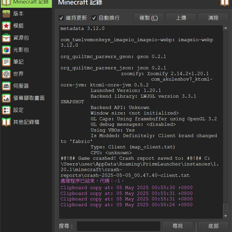Click the log scrollbar up arrow
The image size is (232, 232).
click(226, 28)
